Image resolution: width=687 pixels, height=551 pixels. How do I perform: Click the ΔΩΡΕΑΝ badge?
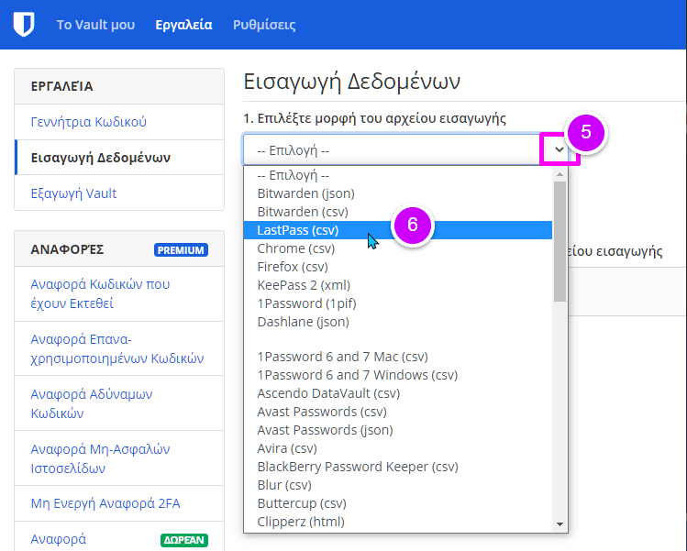point(184,540)
